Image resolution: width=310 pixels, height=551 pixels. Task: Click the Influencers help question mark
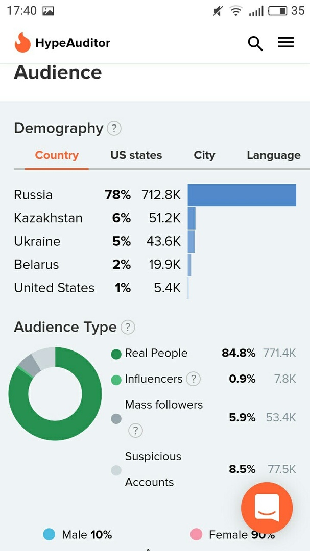click(x=193, y=379)
